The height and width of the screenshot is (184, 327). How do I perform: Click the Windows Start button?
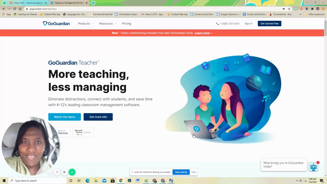(x=4, y=181)
